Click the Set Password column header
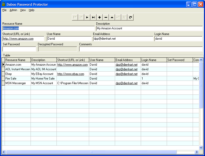 180,60
